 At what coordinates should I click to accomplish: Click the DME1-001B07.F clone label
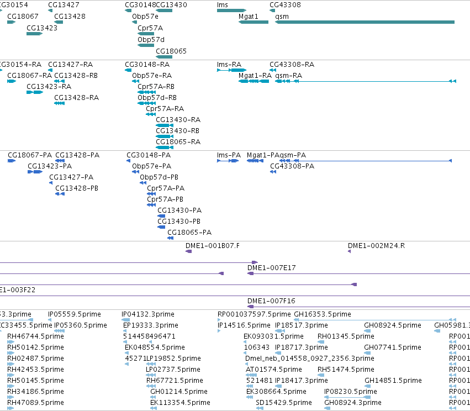pyautogui.click(x=213, y=246)
